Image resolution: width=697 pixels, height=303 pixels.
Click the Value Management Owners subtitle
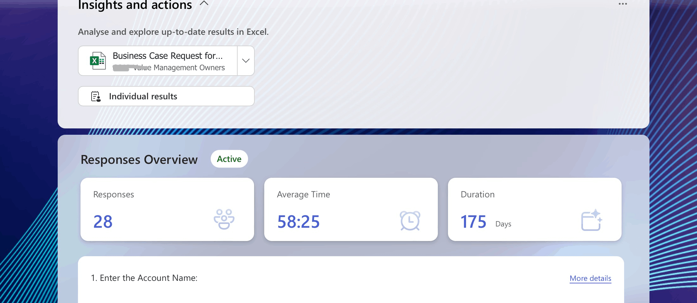[169, 68]
